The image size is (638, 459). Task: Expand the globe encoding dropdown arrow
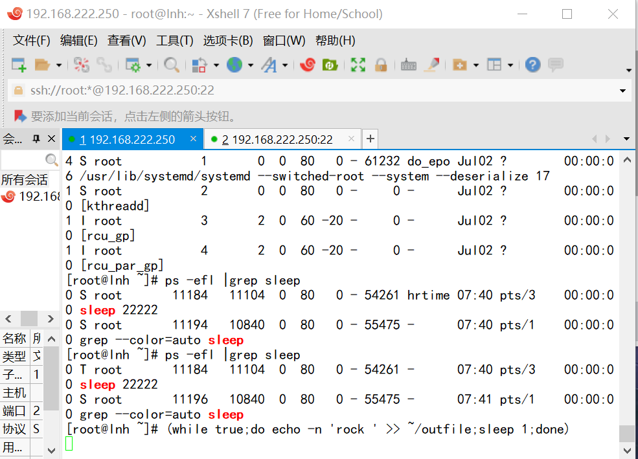[x=251, y=65]
